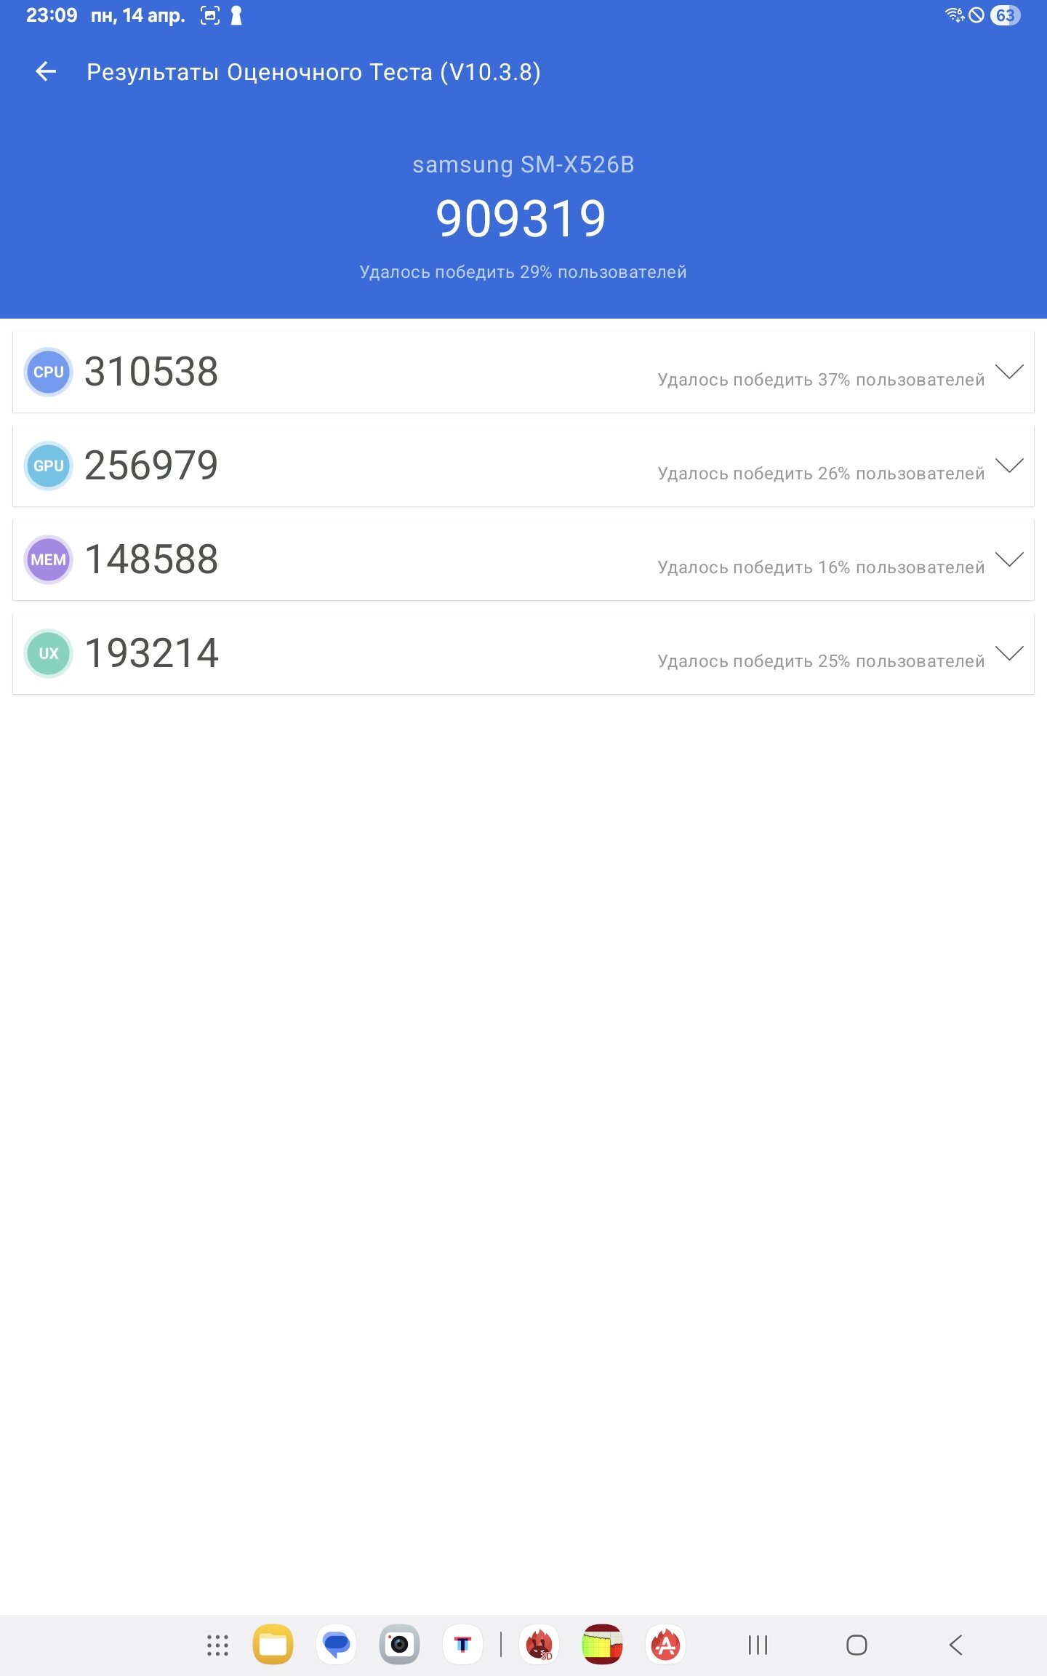This screenshot has width=1047, height=1676.
Task: Open the My Files folder app
Action: [273, 1644]
